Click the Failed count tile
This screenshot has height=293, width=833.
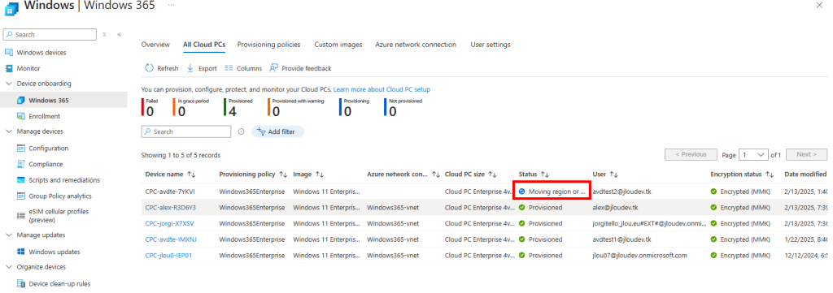click(150, 108)
